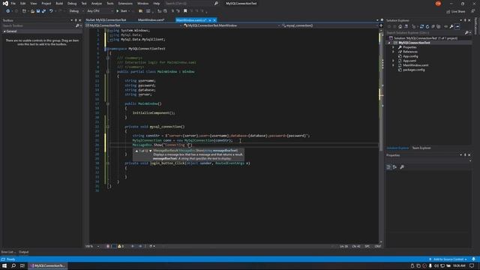Open the Extensions menu
The height and width of the screenshot is (270, 480).
125,3
